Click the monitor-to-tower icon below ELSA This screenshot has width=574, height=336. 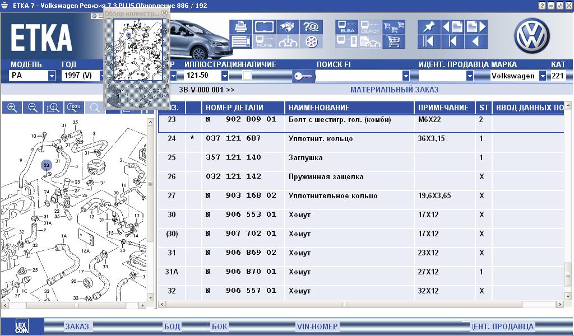coord(346,41)
